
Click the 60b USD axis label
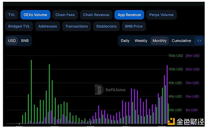tap(175, 96)
